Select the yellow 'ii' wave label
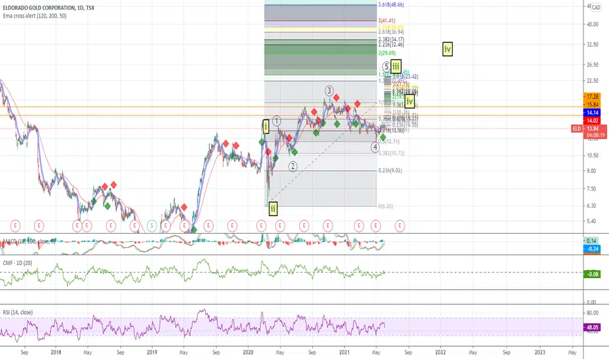This screenshot has height=359, width=609. point(273,209)
